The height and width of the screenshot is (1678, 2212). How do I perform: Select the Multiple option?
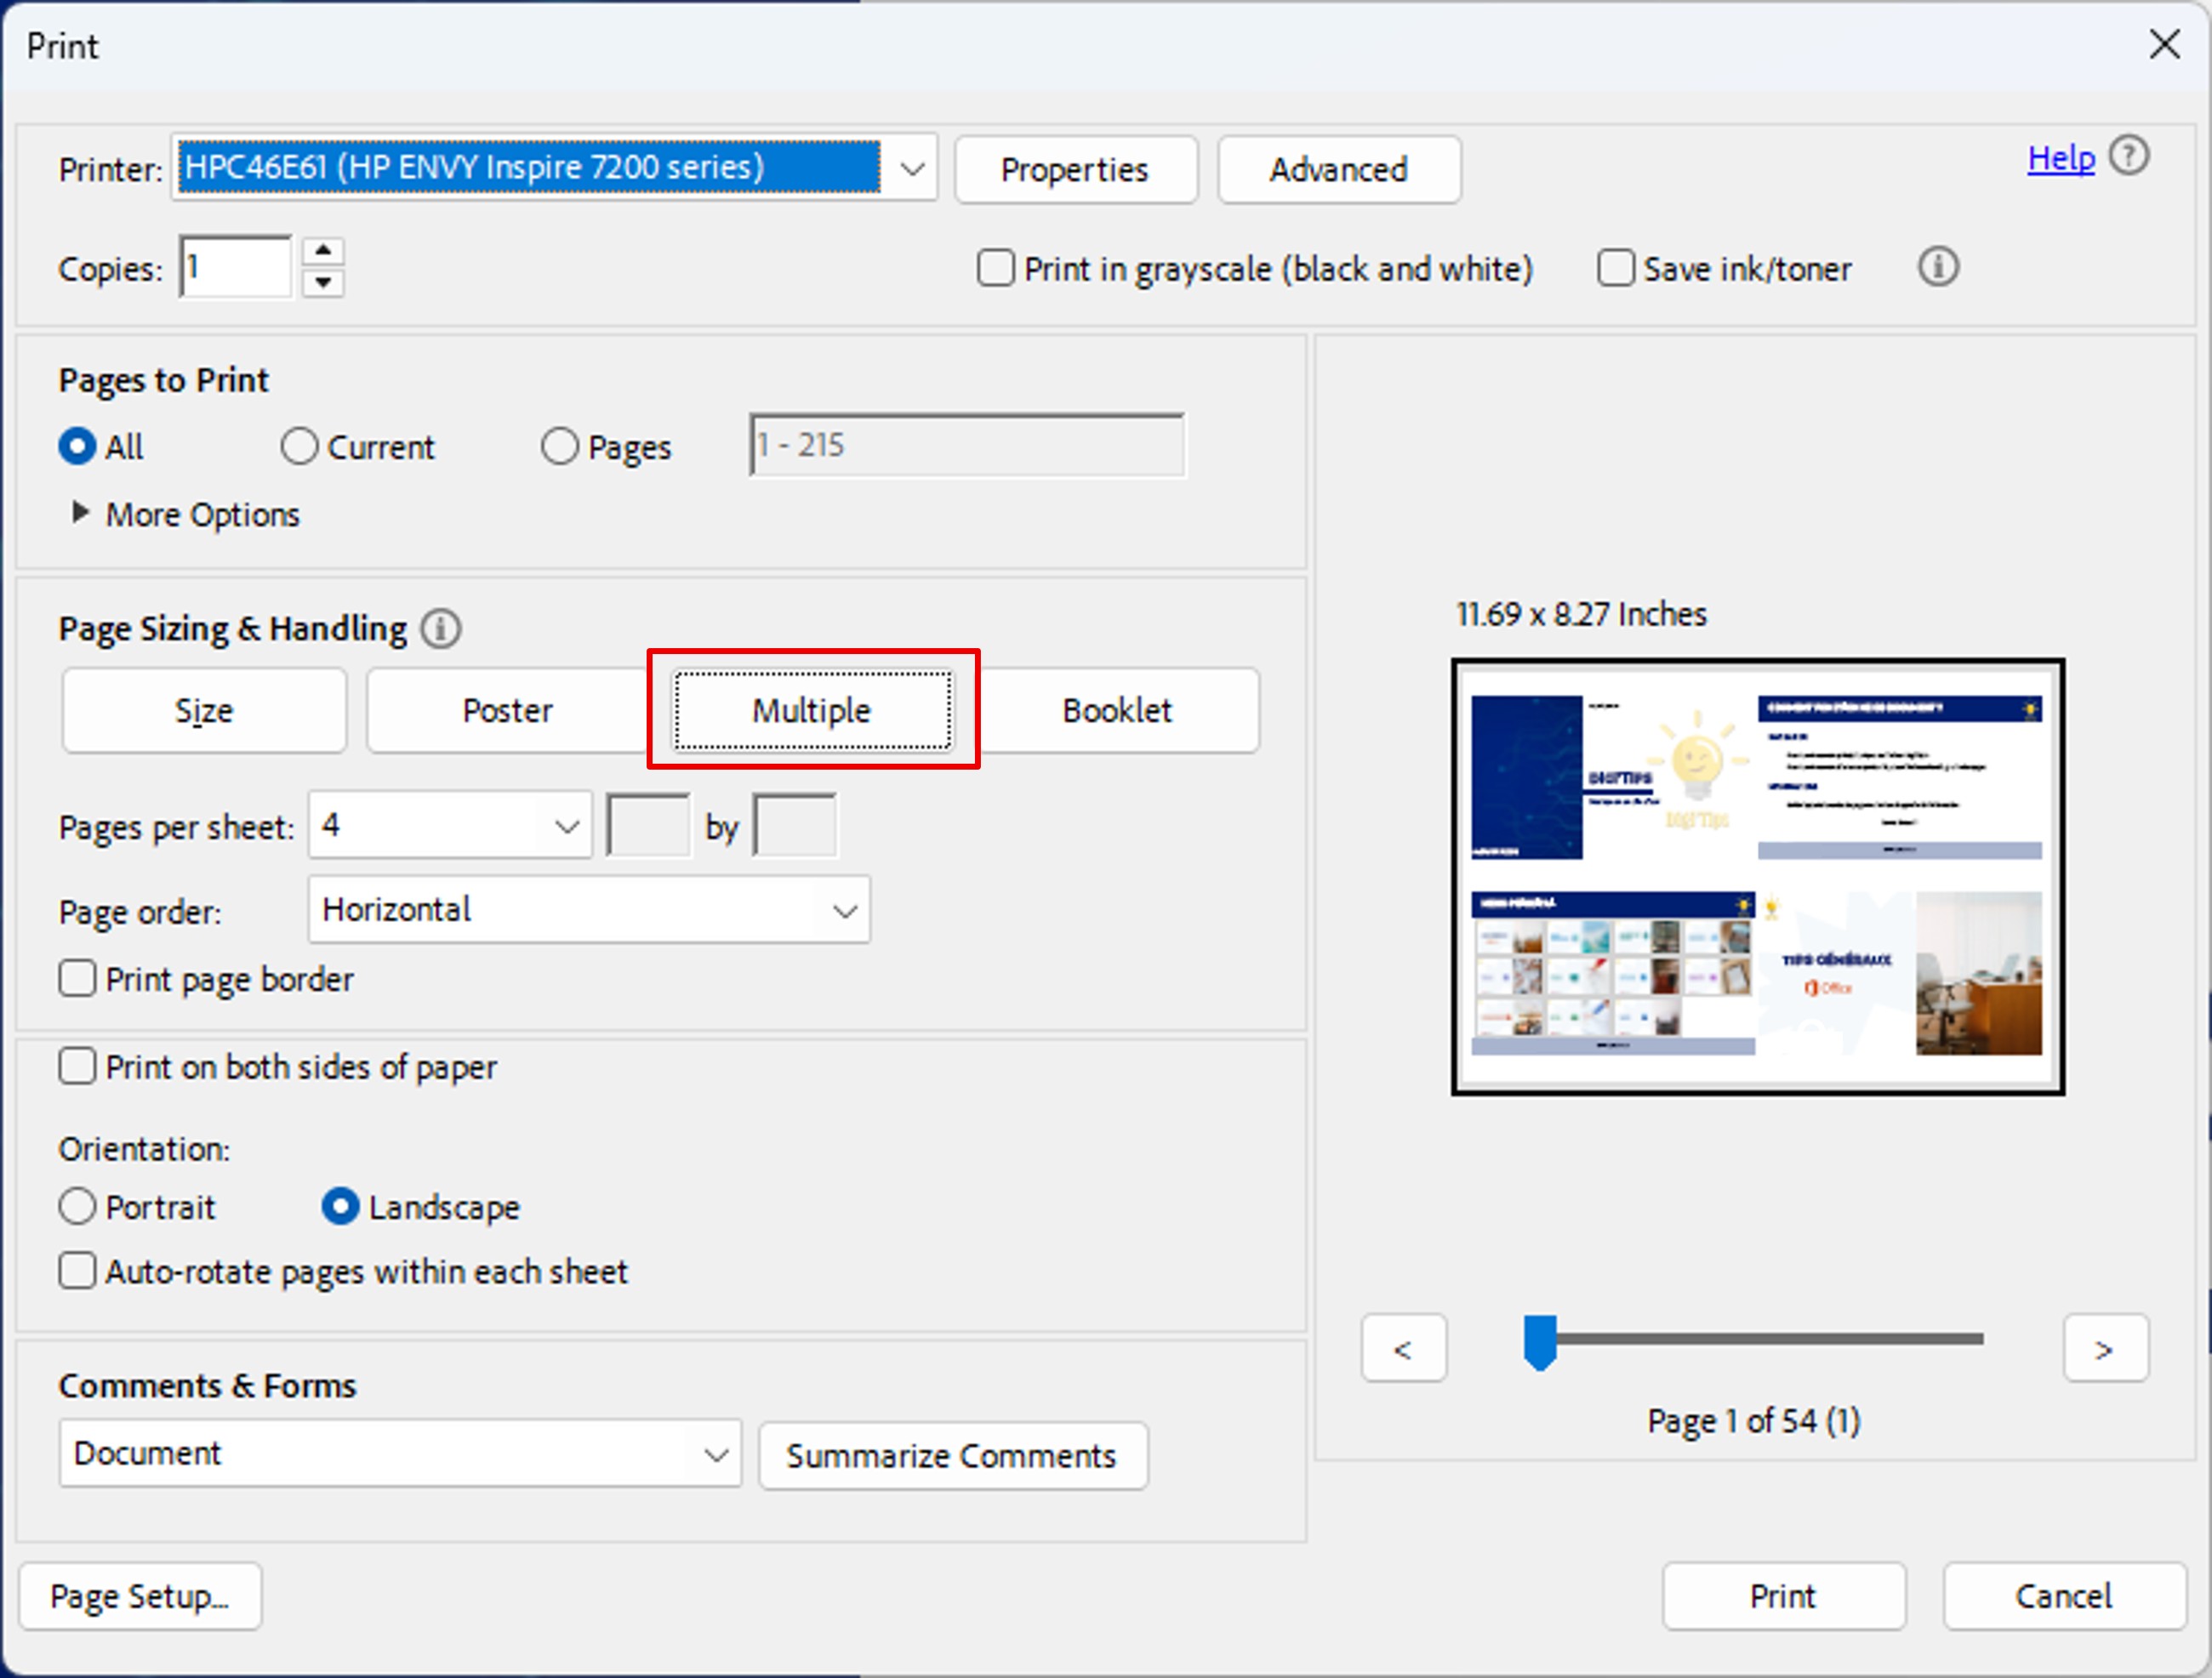click(x=812, y=710)
